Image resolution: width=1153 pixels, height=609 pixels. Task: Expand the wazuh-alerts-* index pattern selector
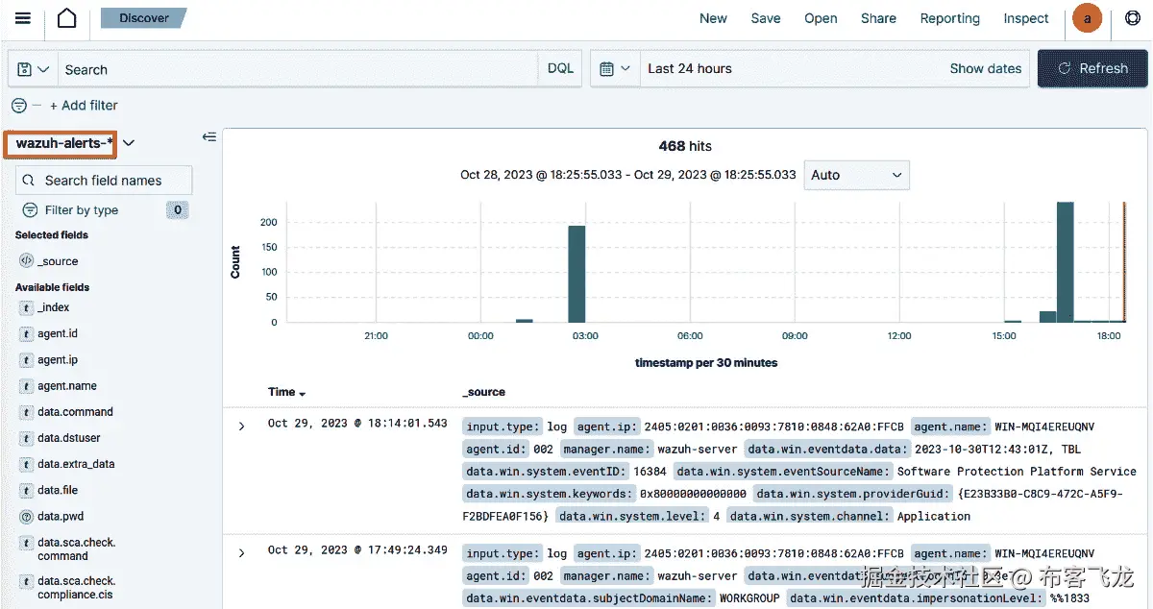128,143
